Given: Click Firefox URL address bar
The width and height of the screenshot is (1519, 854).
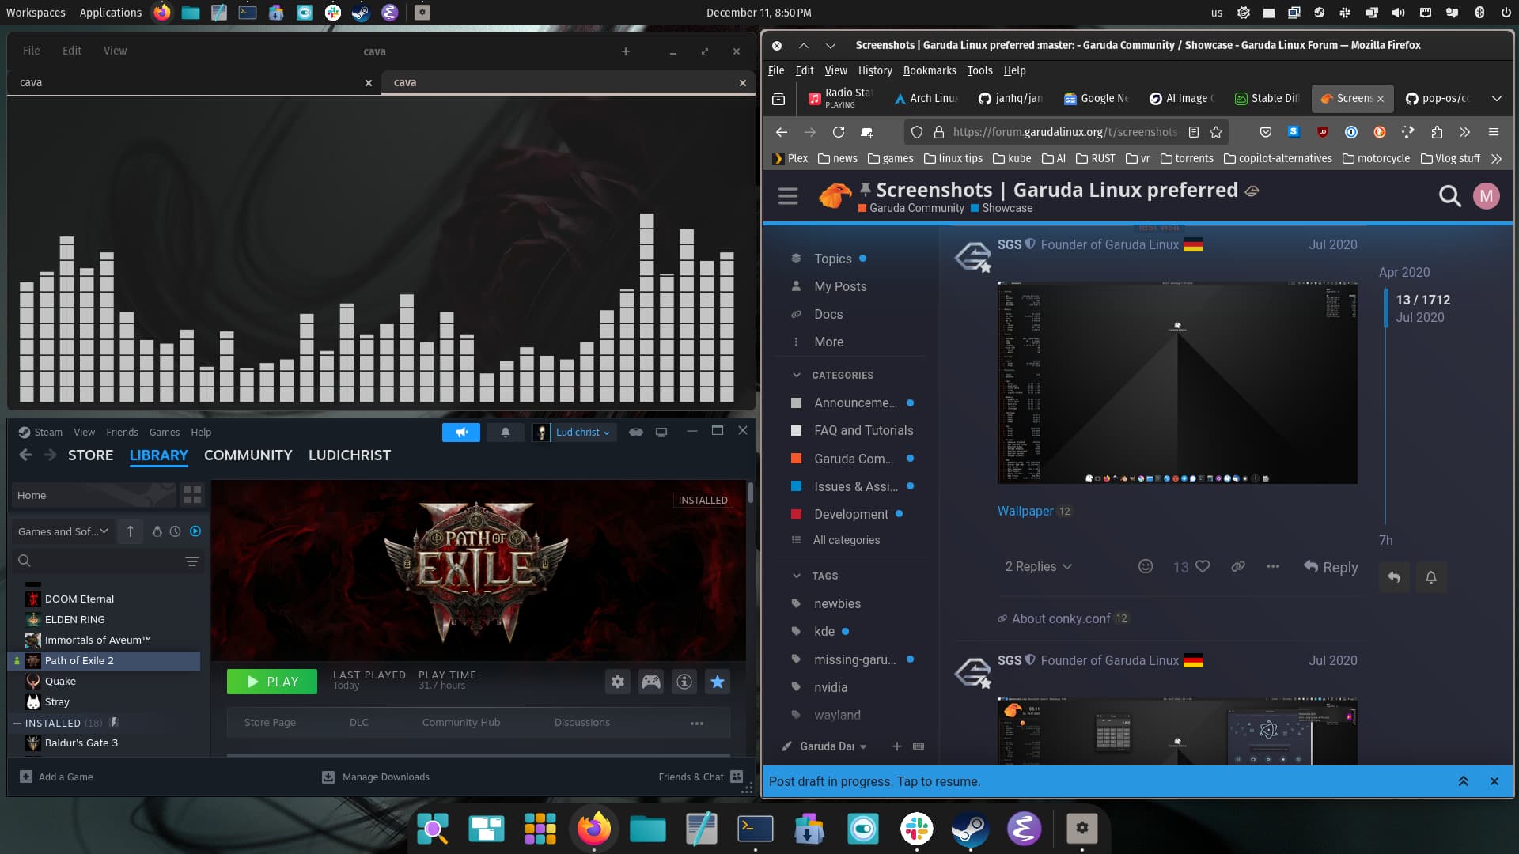Looking at the screenshot, I should point(1064,132).
